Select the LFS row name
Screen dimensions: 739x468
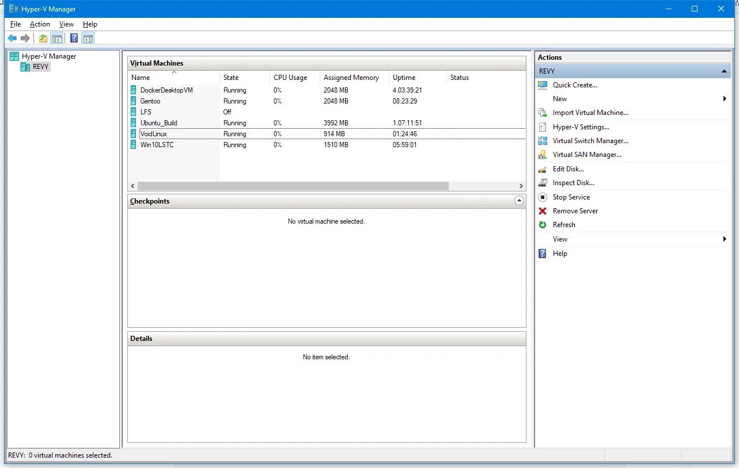coord(146,112)
